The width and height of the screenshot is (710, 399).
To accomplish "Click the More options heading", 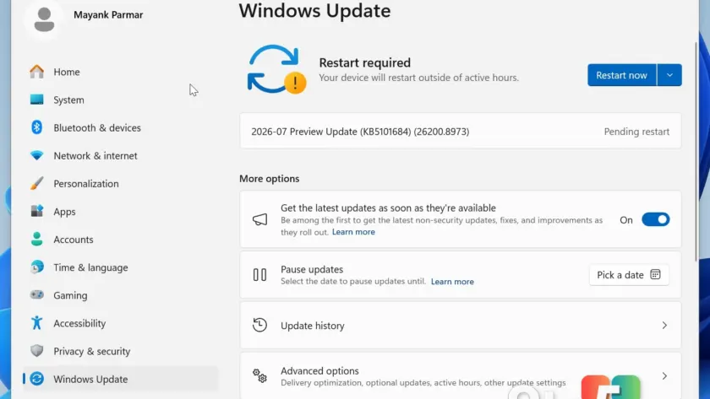I will coord(269,179).
